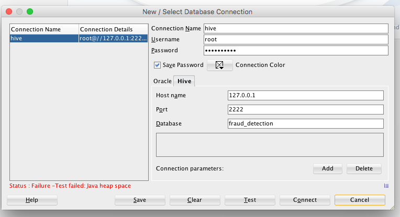The width and height of the screenshot is (400, 217).
Task: Click the Database field containing fraud_detection
Action: click(305, 124)
